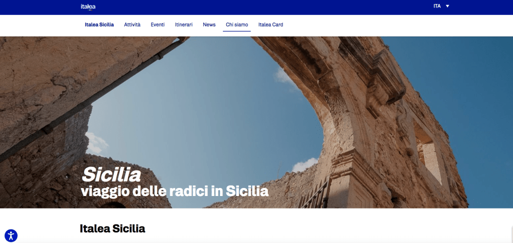The height and width of the screenshot is (243, 513).
Task: Click the 'Italea Sicilia' page heading
Action: click(113, 228)
